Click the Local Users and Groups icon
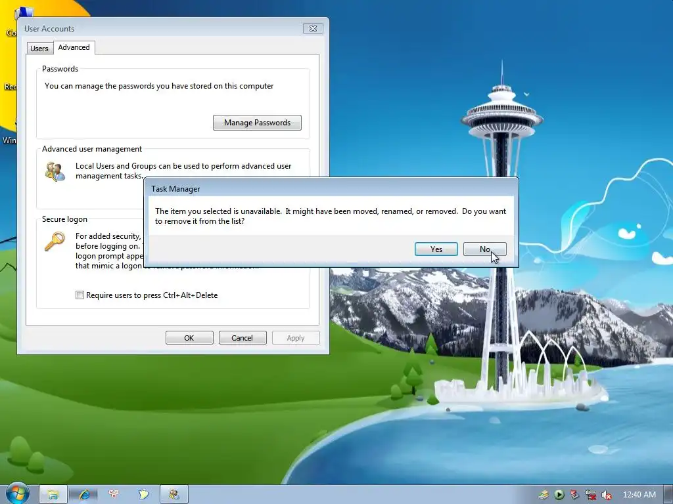 [55, 171]
